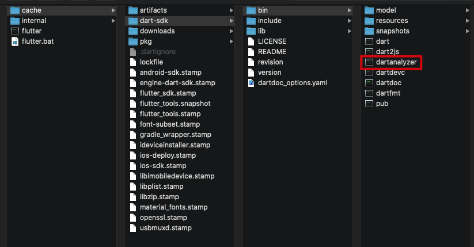Click the dartanalyzer executable icon
This screenshot has height=247, width=474.
point(369,62)
